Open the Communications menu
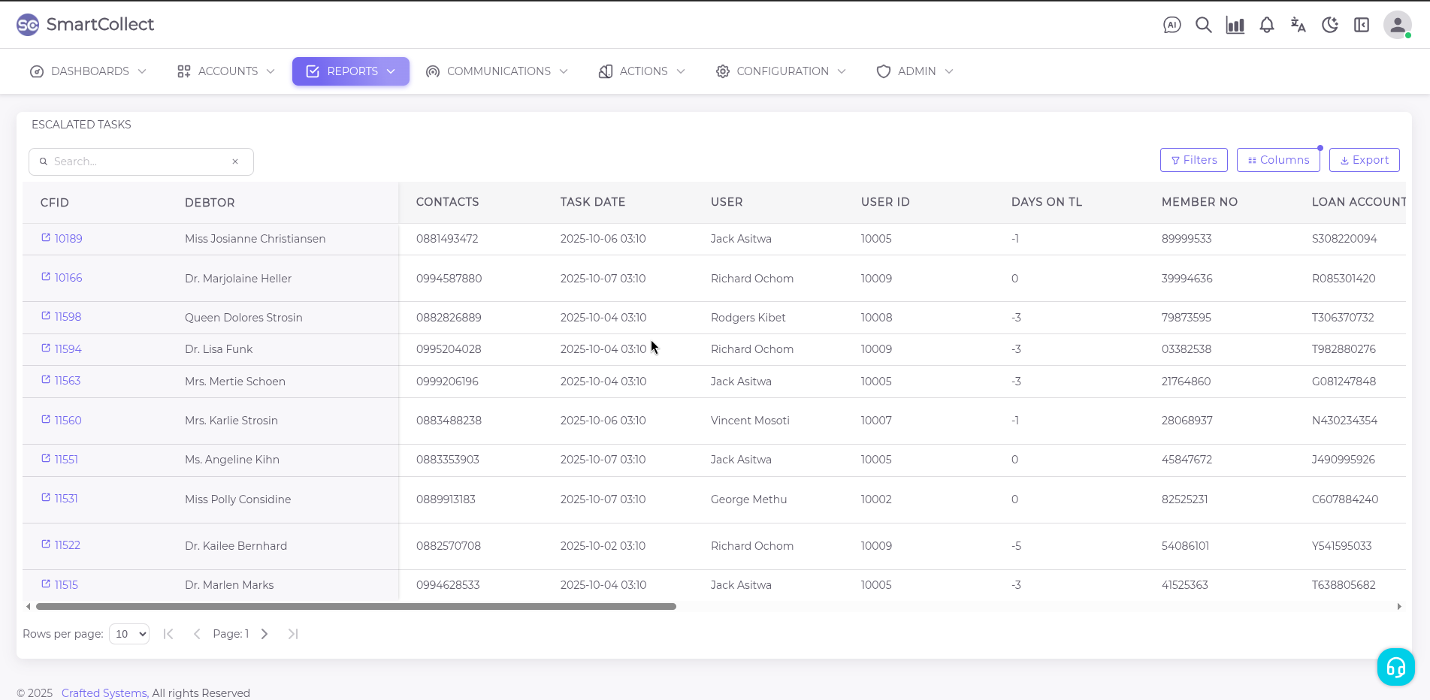 point(497,71)
